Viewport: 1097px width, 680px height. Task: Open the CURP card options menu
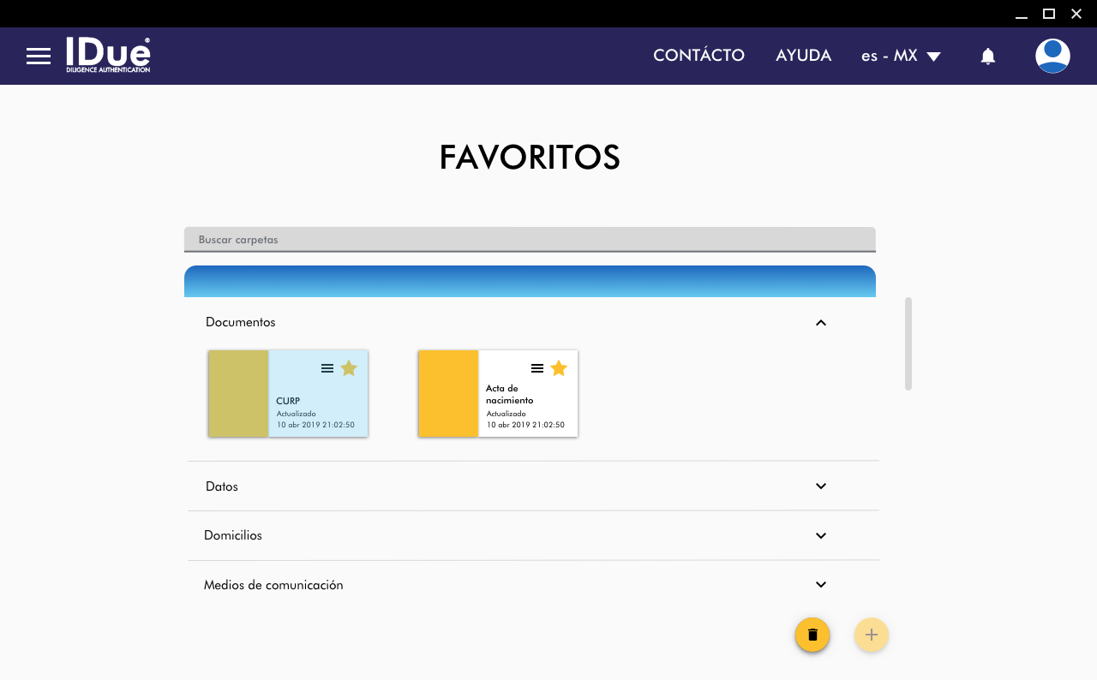[x=327, y=368]
